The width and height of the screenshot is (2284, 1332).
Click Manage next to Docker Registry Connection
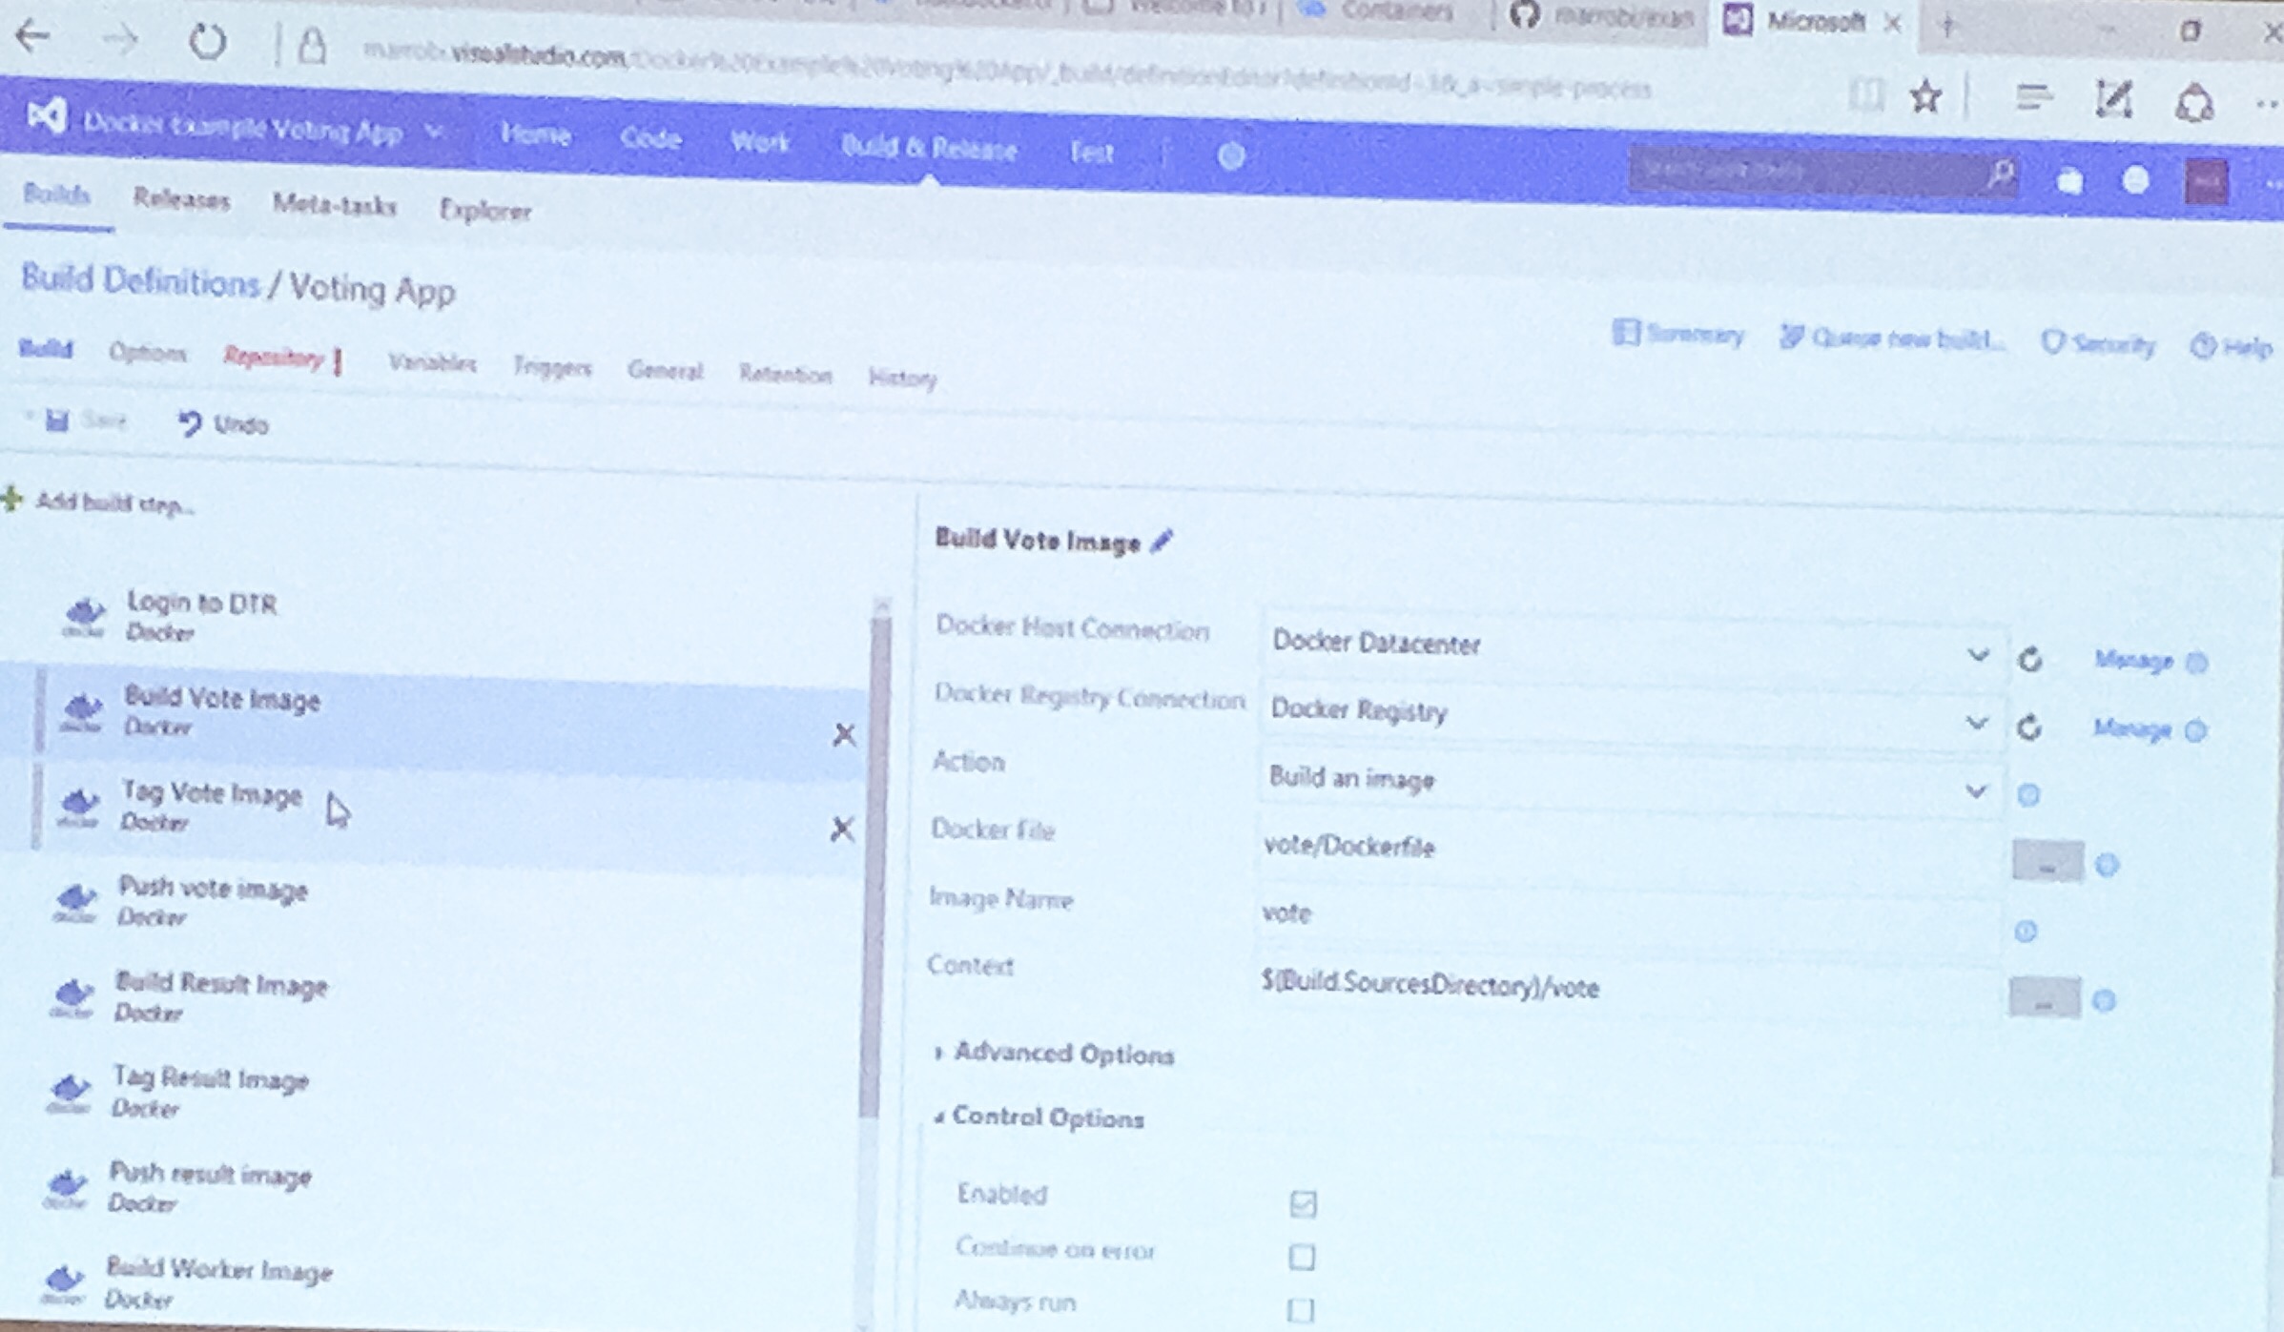point(2131,728)
